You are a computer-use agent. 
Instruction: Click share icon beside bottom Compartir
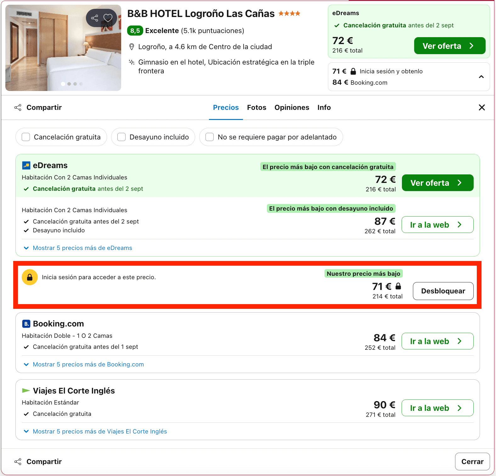click(x=18, y=462)
